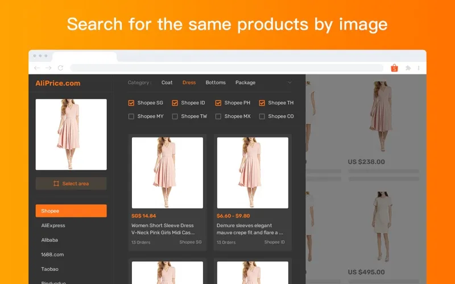The image size is (455, 284).
Task: Select the Bottoms category
Action: click(x=216, y=82)
